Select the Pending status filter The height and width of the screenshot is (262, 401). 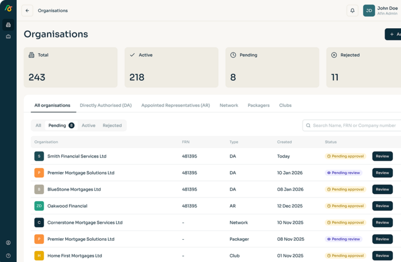click(61, 125)
